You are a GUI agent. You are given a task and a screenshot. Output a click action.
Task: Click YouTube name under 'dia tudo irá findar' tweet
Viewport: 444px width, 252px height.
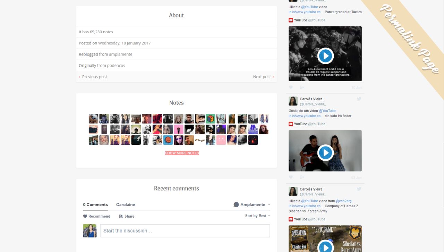300,124
